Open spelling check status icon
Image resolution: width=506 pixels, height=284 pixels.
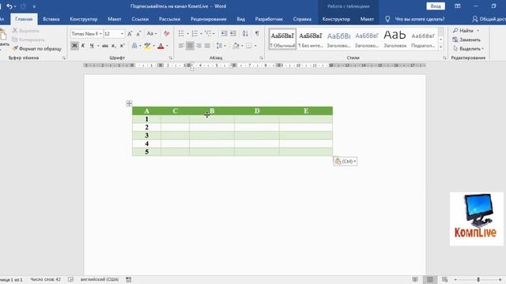coord(70,279)
